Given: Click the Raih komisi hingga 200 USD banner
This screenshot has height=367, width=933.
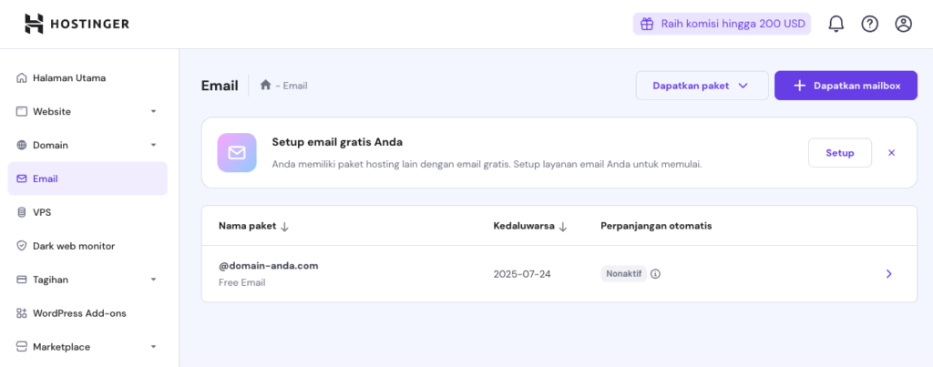Looking at the screenshot, I should [722, 24].
